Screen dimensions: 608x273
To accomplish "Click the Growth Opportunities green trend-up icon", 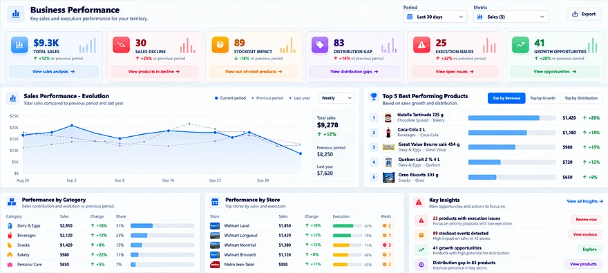I will 520,45.
